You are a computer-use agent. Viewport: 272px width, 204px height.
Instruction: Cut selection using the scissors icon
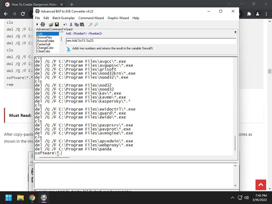(71, 24)
